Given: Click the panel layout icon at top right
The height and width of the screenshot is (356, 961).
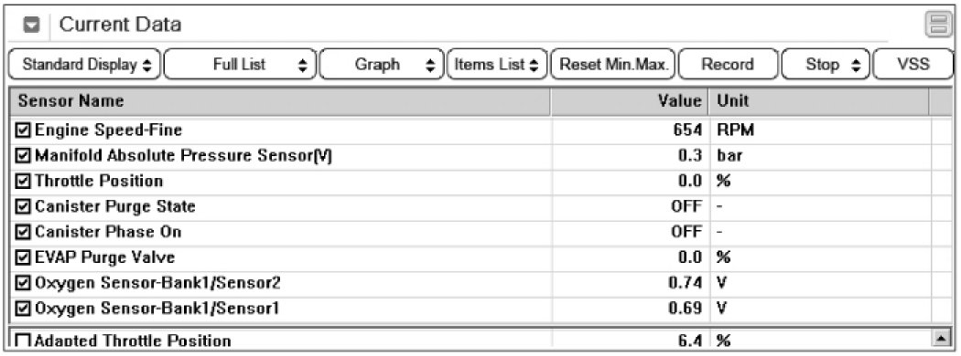Looking at the screenshot, I should point(938,26).
